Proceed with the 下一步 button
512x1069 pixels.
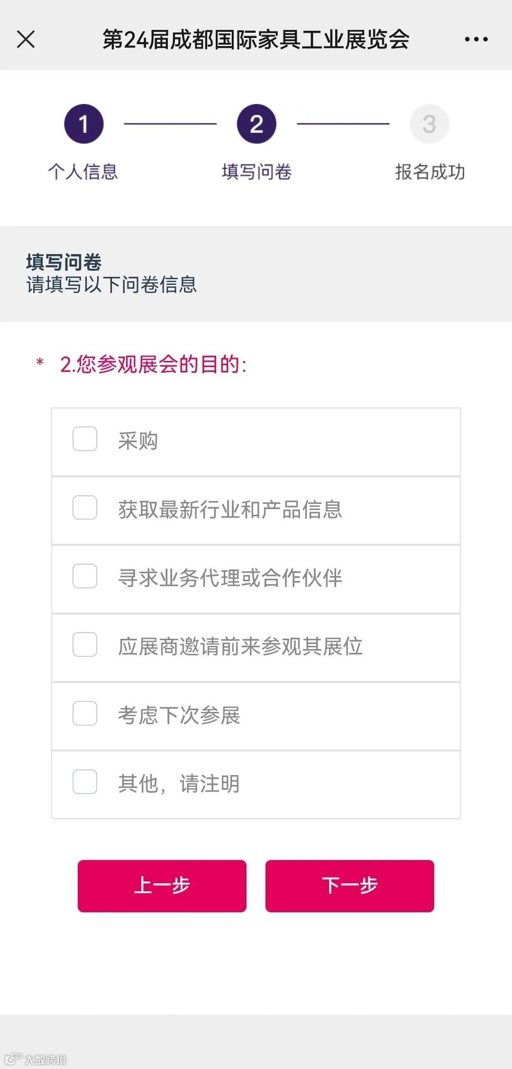(350, 886)
